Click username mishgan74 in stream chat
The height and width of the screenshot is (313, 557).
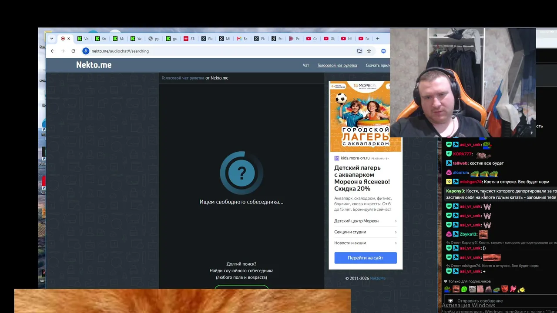click(471, 182)
